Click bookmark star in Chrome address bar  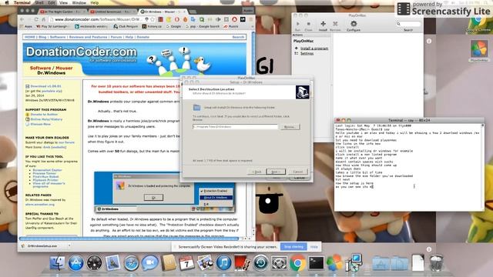153,19
